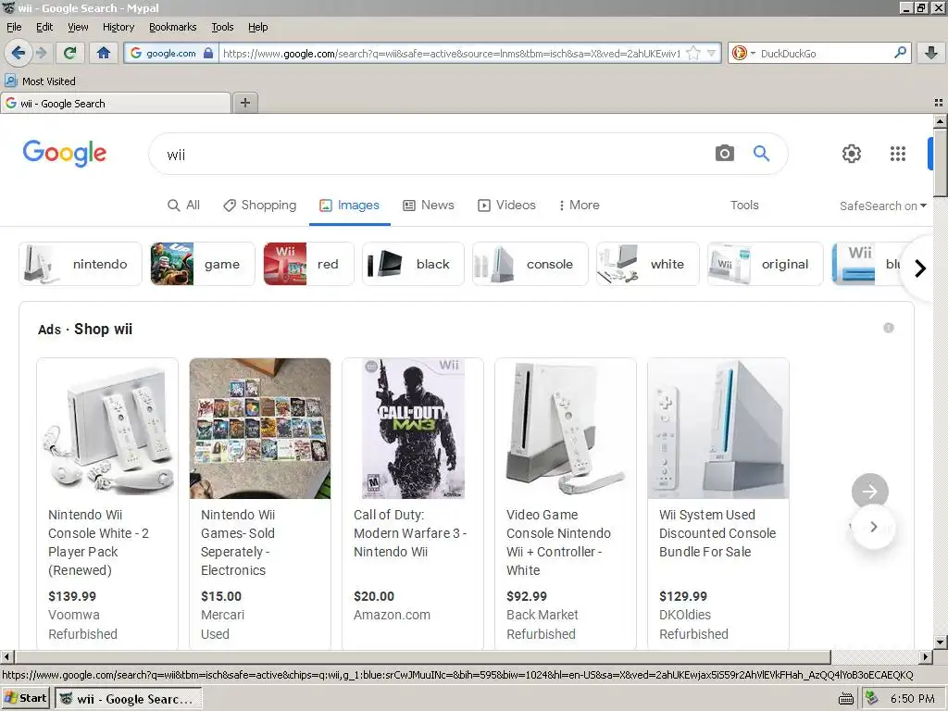Select the Images results tab
The height and width of the screenshot is (711, 948).
(349, 205)
